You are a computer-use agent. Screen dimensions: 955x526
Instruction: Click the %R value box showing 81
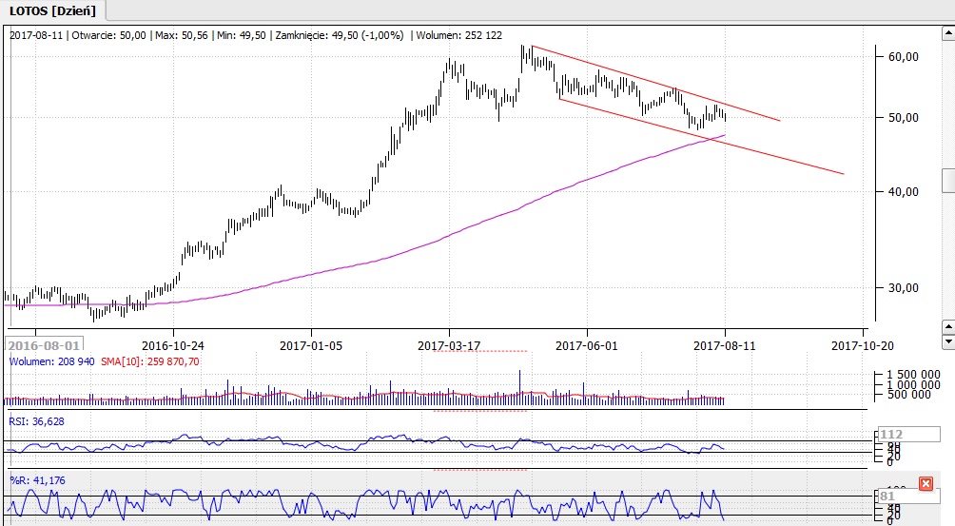point(892,496)
